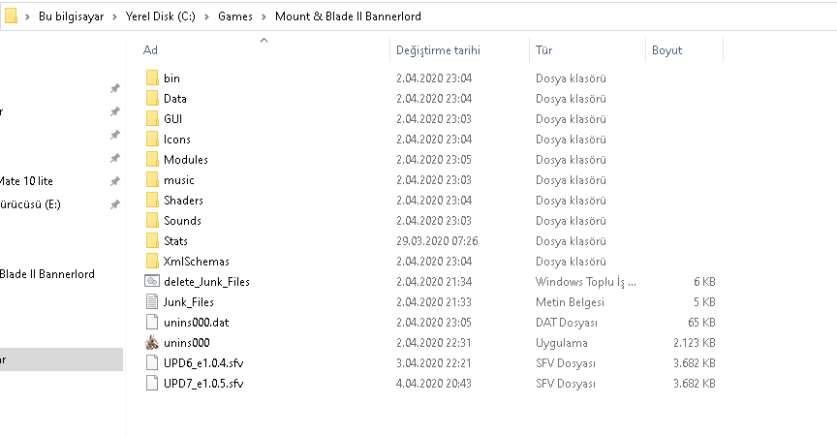Screen dimensions: 837x436
Task: Open chevron after Bu bilgisayar breadcrumb
Action: (114, 16)
